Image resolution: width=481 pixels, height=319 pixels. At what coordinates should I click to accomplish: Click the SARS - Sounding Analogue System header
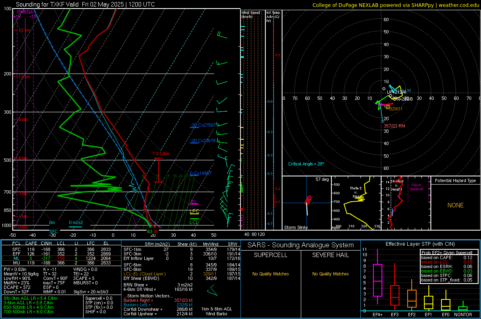click(300, 245)
